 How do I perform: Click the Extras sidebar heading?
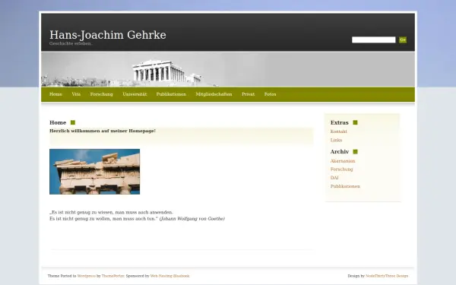pos(340,122)
